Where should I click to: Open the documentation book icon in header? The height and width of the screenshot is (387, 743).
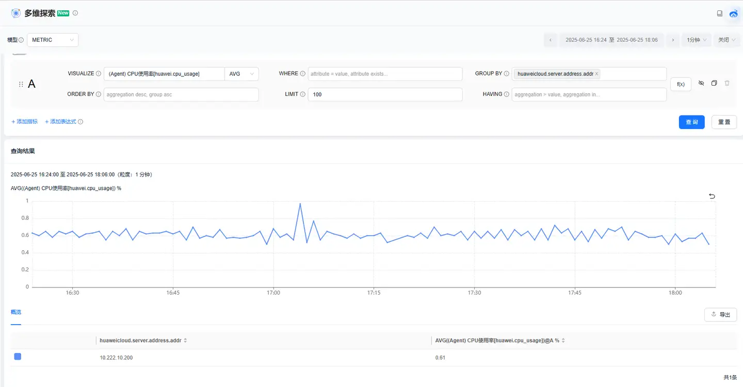(720, 13)
